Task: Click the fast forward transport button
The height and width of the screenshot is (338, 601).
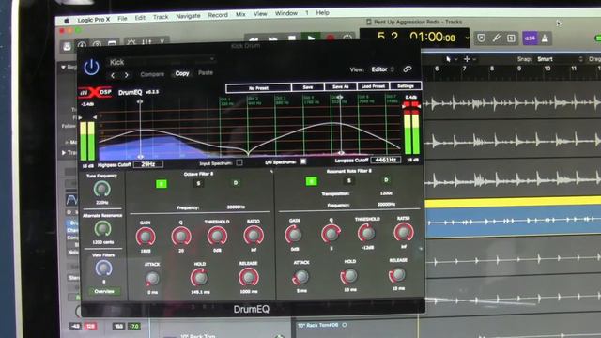Action: coord(272,39)
